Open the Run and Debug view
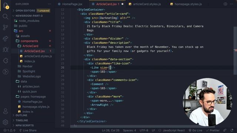Screen dimensions: 237x133 tap(6, 50)
